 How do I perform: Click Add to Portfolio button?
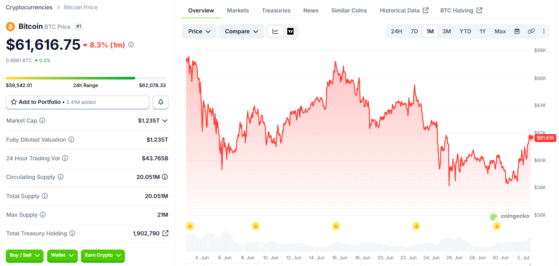click(77, 102)
